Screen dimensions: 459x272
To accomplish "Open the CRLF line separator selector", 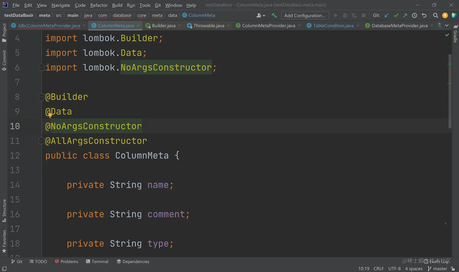I will coord(379,269).
